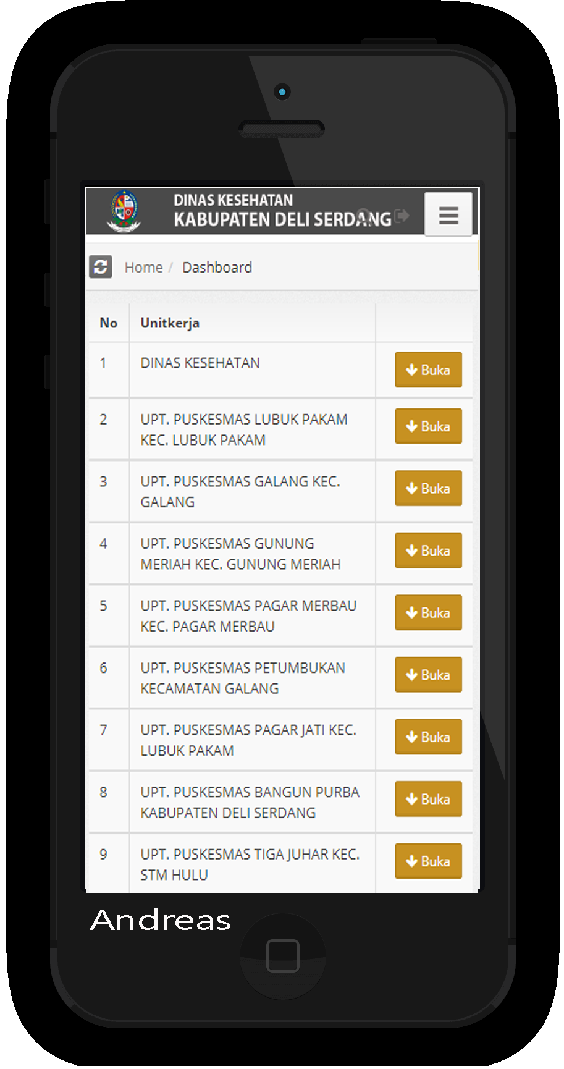Click the logout arrow icon in header
Screen dimensions: 564x1069
[402, 216]
